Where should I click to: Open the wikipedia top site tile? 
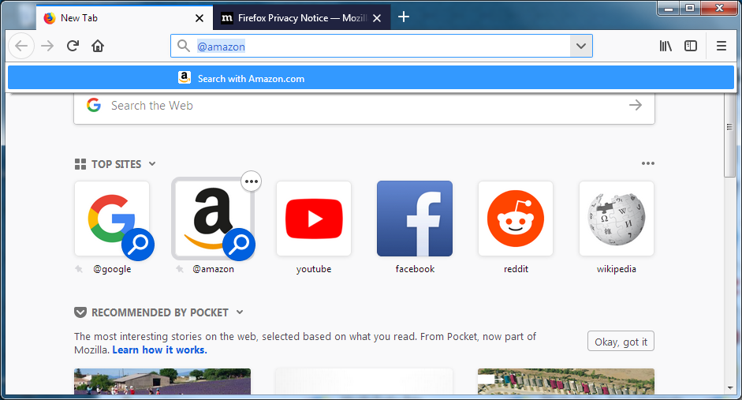click(x=617, y=219)
